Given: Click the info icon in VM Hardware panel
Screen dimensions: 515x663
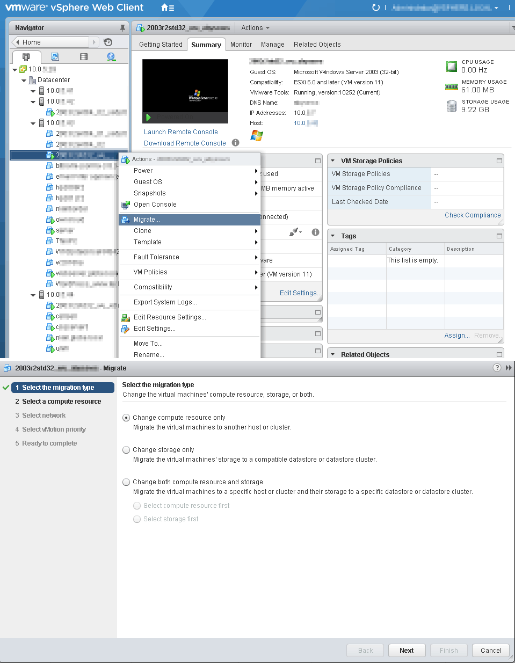Looking at the screenshot, I should (315, 232).
